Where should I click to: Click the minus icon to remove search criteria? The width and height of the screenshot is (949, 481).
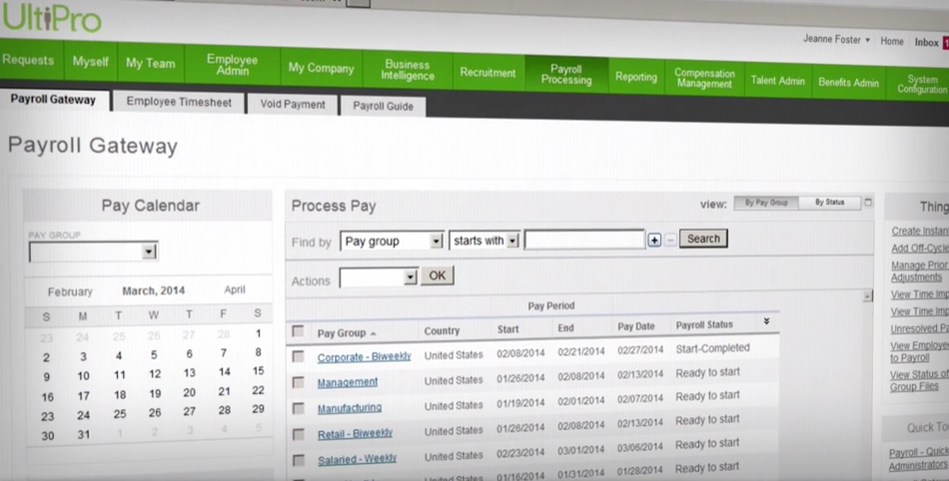click(670, 240)
